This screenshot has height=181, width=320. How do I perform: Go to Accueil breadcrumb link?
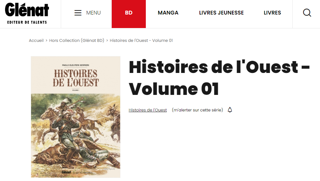(36, 41)
